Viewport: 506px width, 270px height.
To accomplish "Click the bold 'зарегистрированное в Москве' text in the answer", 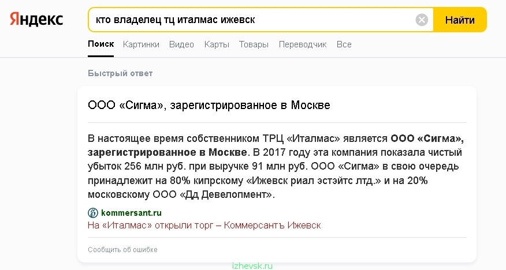I will click(x=168, y=152).
